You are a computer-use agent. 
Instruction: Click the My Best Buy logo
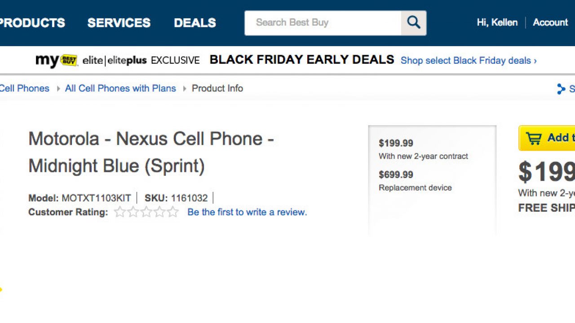(57, 60)
